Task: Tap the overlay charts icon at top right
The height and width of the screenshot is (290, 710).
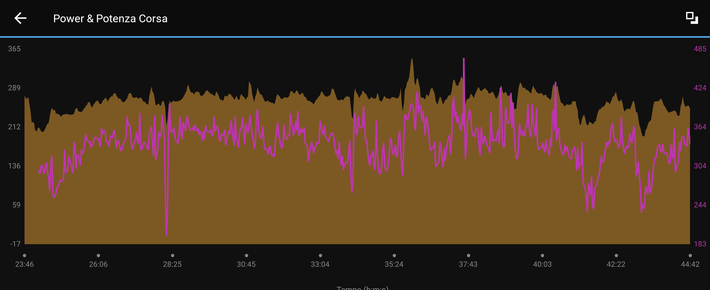Action: pos(692,18)
